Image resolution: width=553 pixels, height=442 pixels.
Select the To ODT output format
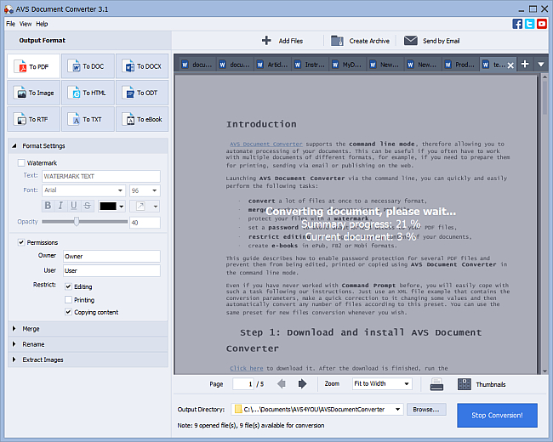[x=142, y=93]
